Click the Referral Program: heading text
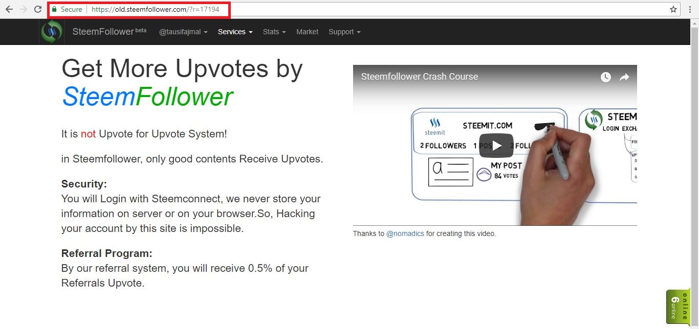The image size is (699, 329). (107, 253)
